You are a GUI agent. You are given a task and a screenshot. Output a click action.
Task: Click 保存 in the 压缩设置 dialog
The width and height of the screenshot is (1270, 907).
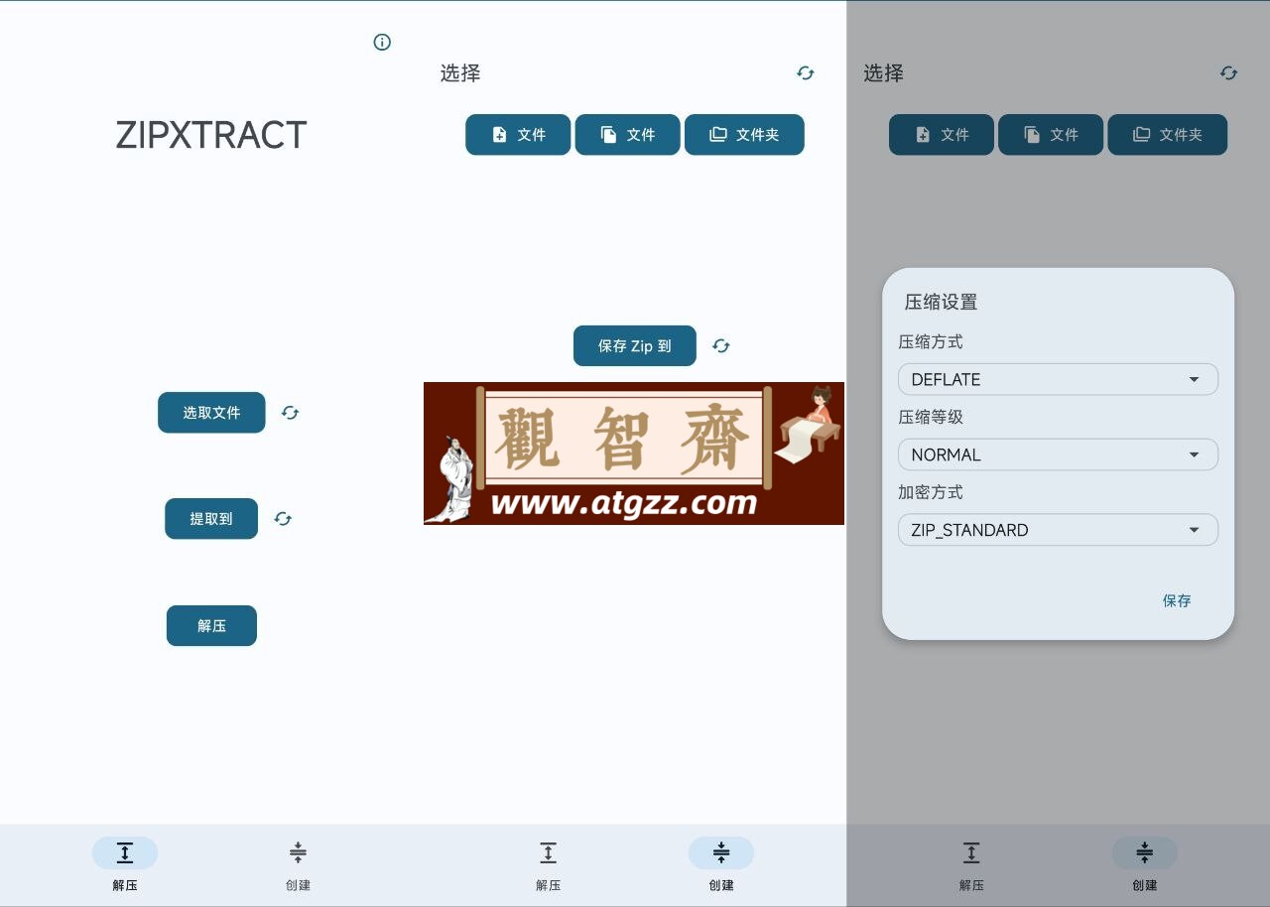(x=1177, y=600)
